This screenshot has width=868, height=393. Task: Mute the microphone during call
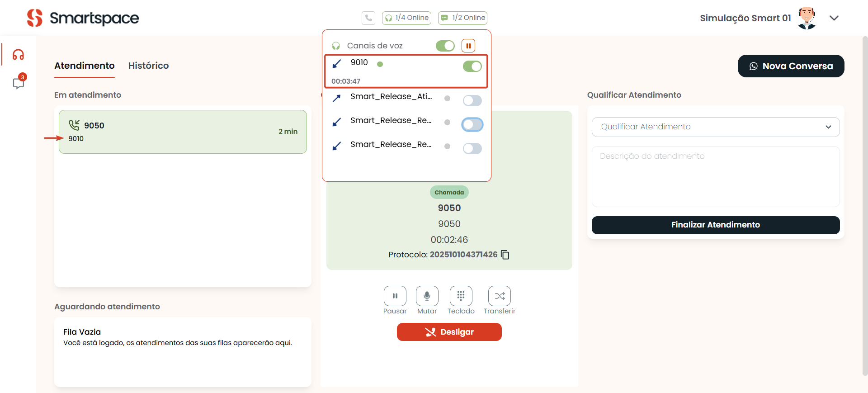point(427,296)
